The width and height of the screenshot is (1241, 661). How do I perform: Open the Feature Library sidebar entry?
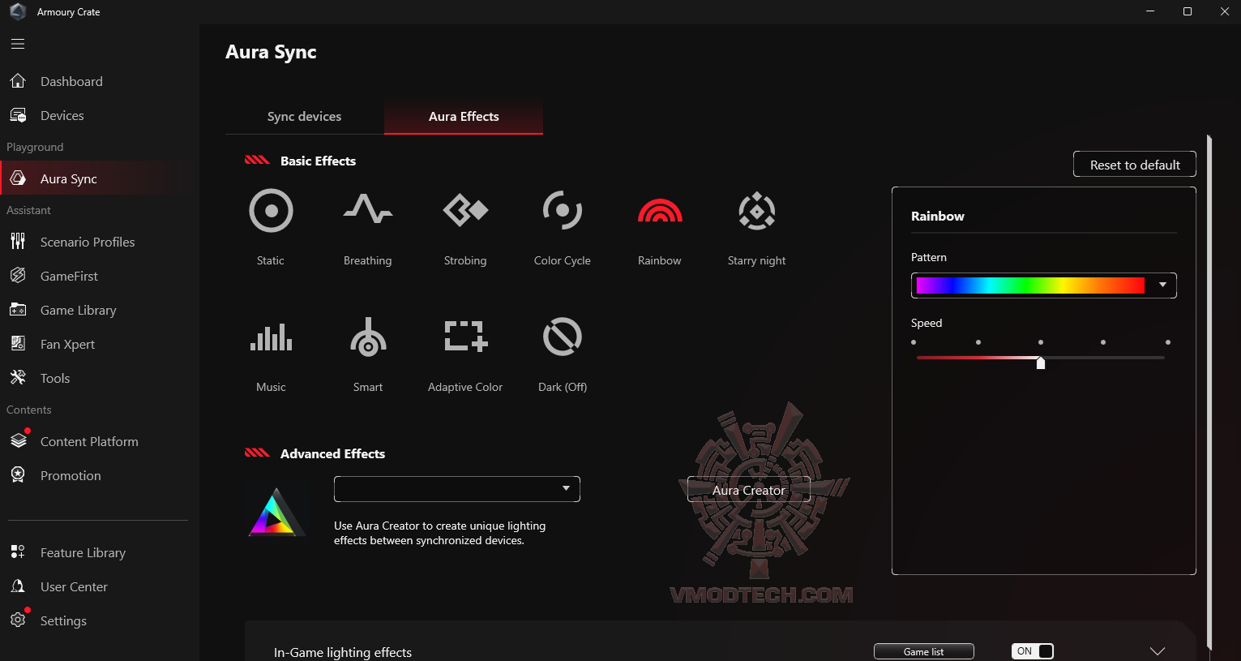click(x=83, y=552)
